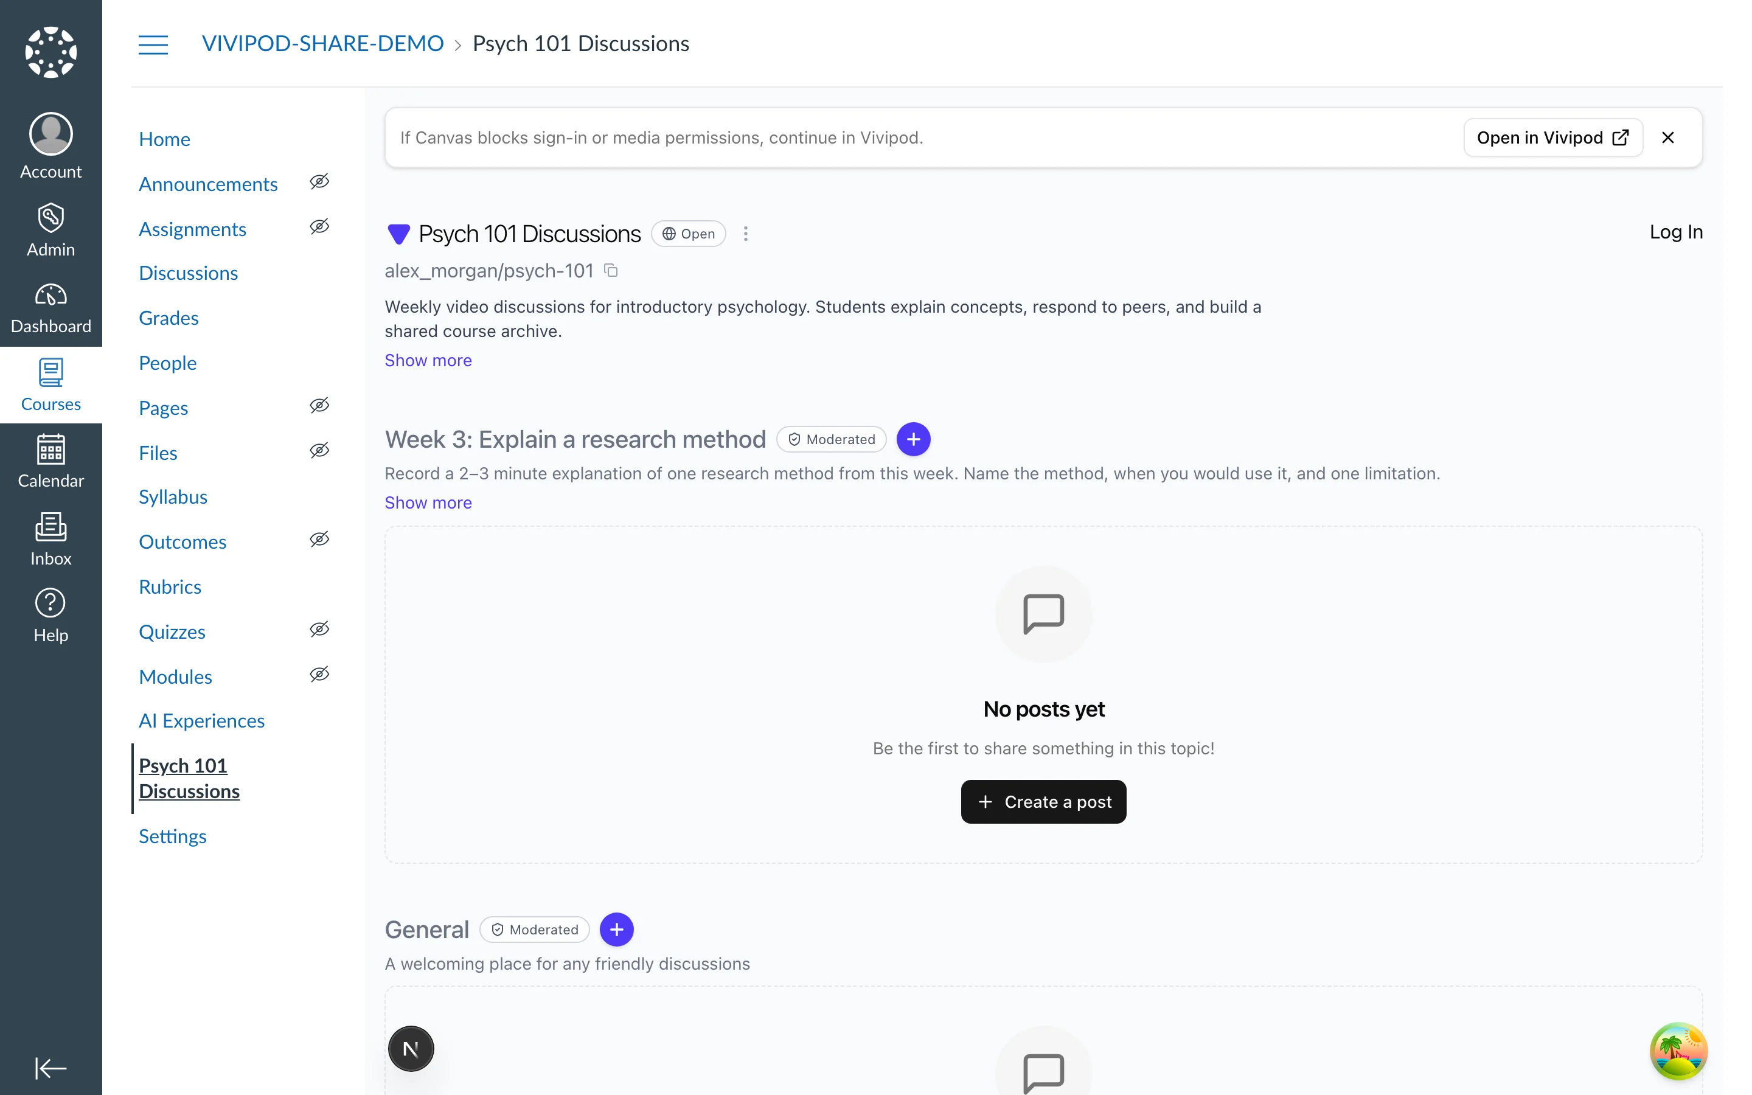The width and height of the screenshot is (1752, 1095).
Task: Open Assignments in course navigation
Action: (193, 229)
